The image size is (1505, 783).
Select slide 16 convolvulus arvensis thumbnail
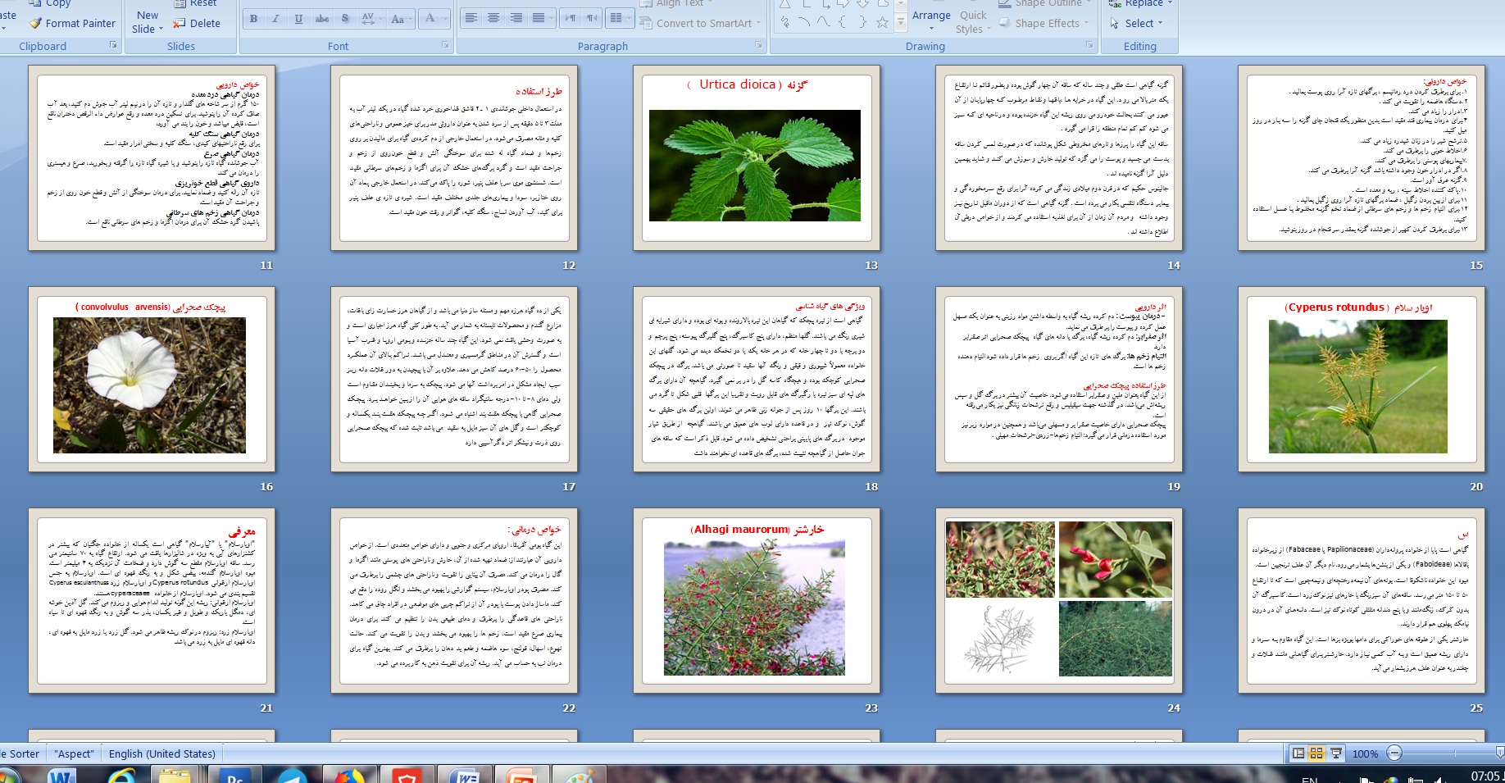(x=152, y=379)
